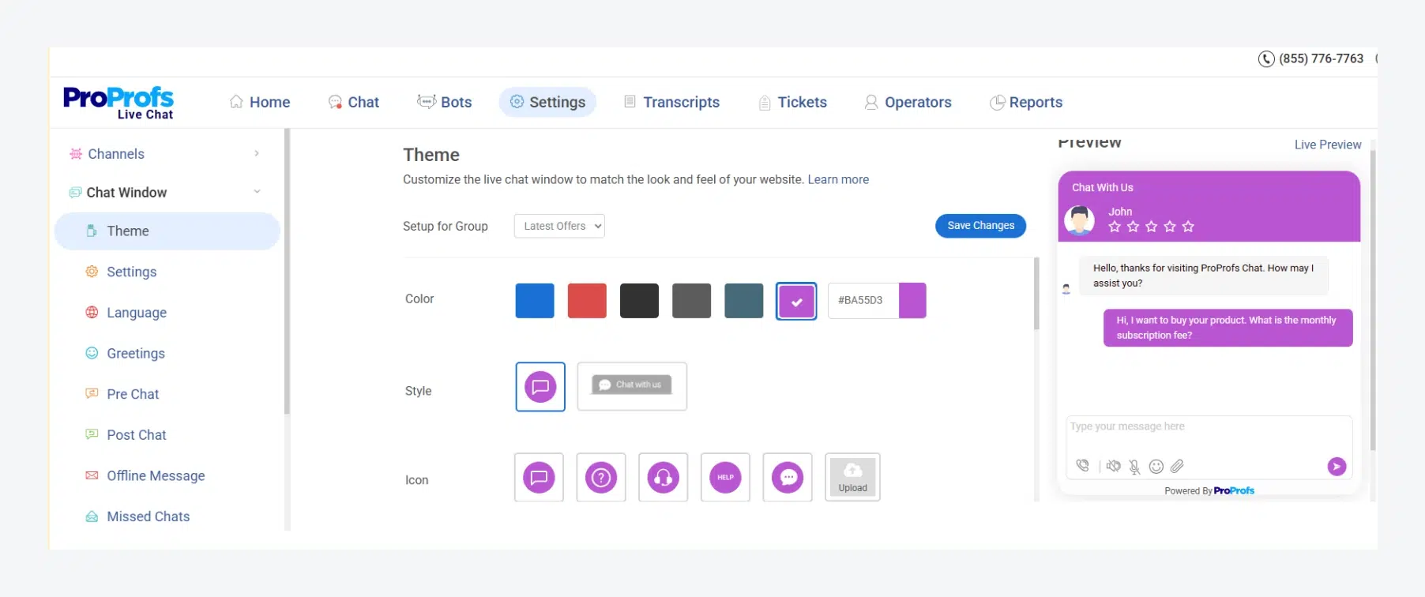
Task: Click operator John's avatar in preview
Action: [x=1079, y=220]
